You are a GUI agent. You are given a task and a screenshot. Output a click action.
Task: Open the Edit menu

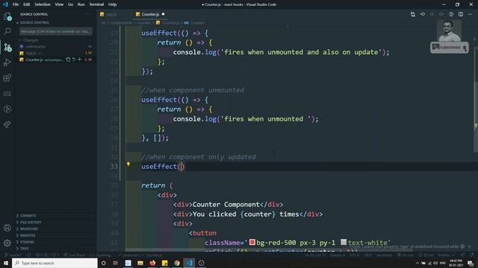tap(27, 4)
